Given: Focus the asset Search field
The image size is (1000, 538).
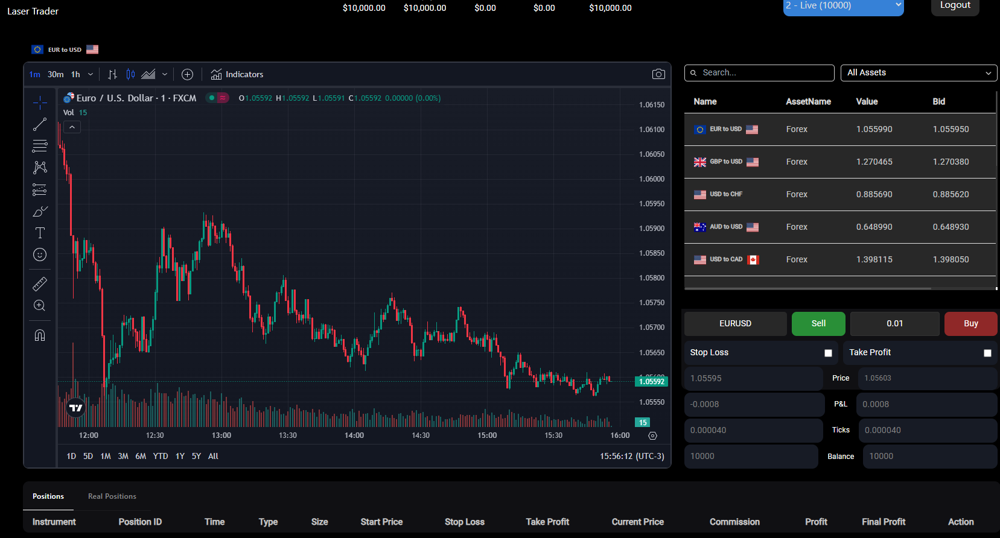Looking at the screenshot, I should click(x=759, y=73).
